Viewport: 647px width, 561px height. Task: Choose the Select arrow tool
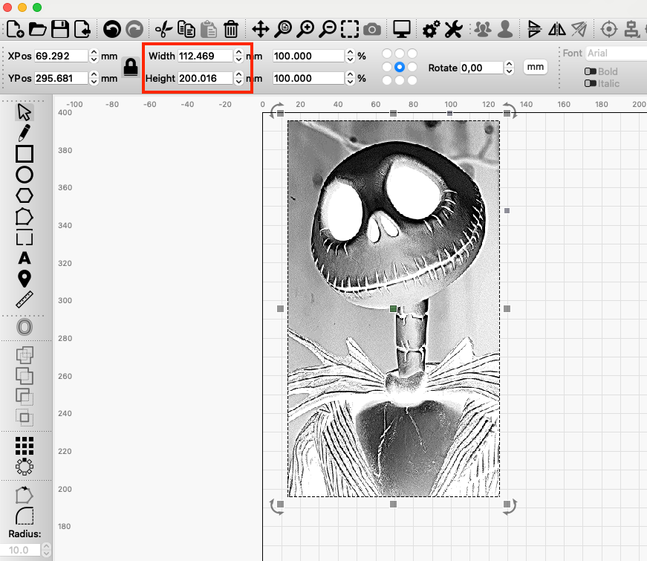[x=25, y=112]
